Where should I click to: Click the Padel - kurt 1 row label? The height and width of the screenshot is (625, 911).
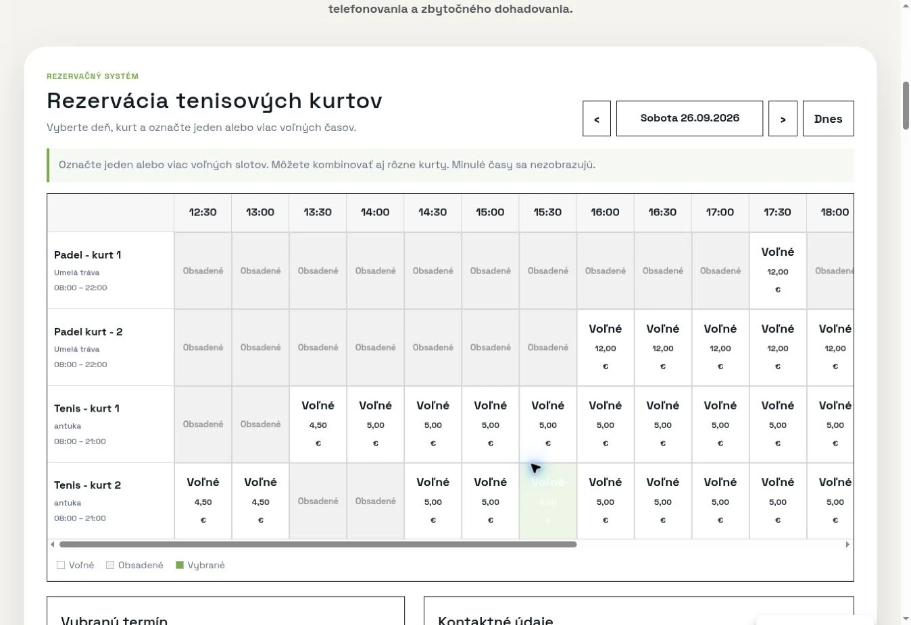pos(111,271)
